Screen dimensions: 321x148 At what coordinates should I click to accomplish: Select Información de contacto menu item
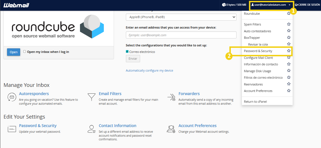(261, 64)
